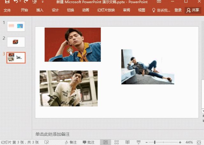Image resolution: width=204 pixels, height=145 pixels.
Task: Open Customize Quick Access Toolbar dropdown
Action: pos(43,2)
